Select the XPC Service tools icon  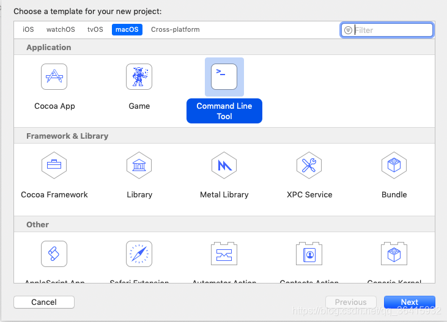point(309,165)
